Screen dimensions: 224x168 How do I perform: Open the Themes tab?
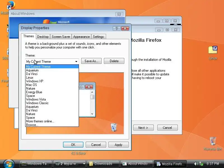29,36
